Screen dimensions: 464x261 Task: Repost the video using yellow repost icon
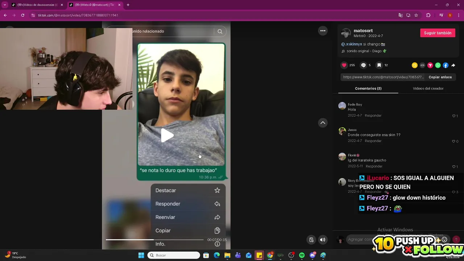415,65
